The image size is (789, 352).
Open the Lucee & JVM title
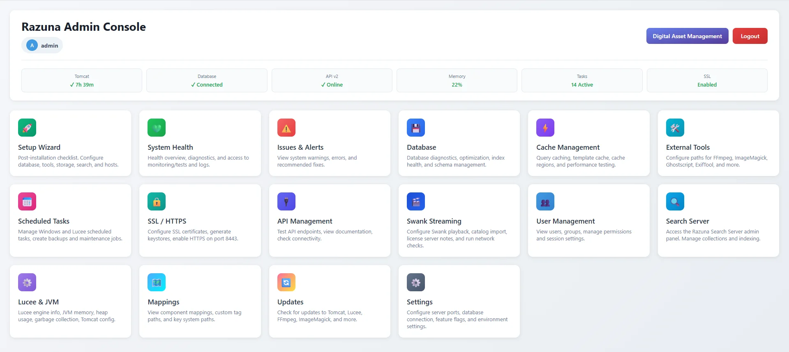pos(38,302)
